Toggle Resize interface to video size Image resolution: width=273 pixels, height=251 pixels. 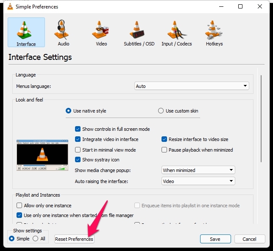[x=195, y=139]
